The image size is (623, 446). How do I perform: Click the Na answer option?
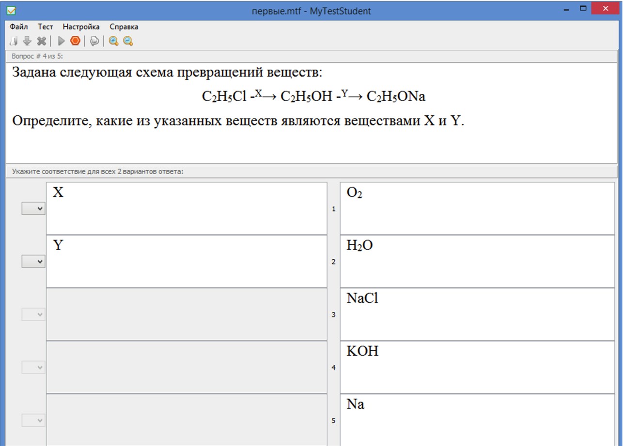click(x=477, y=420)
